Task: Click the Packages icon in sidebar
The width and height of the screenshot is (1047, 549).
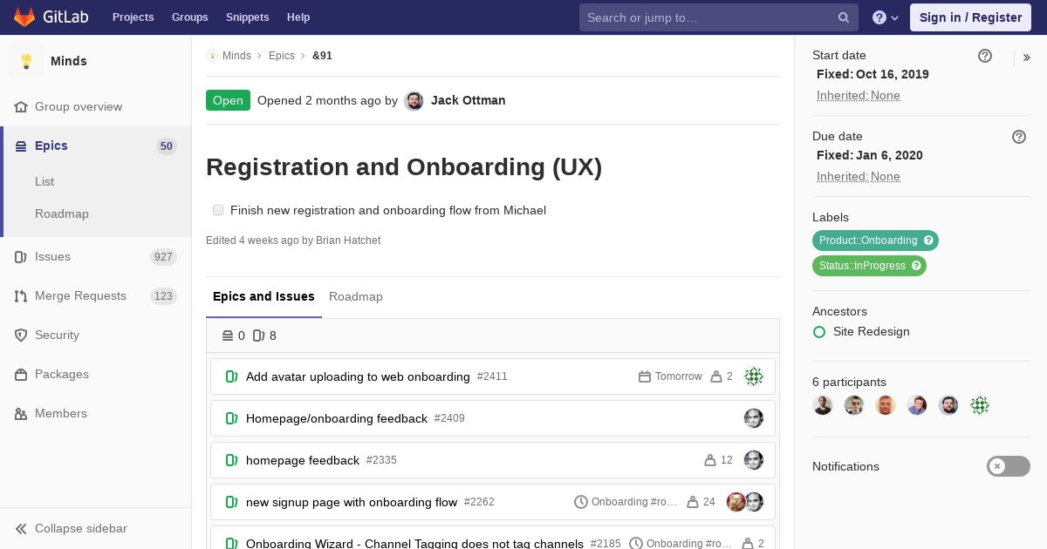Action: coord(21,374)
